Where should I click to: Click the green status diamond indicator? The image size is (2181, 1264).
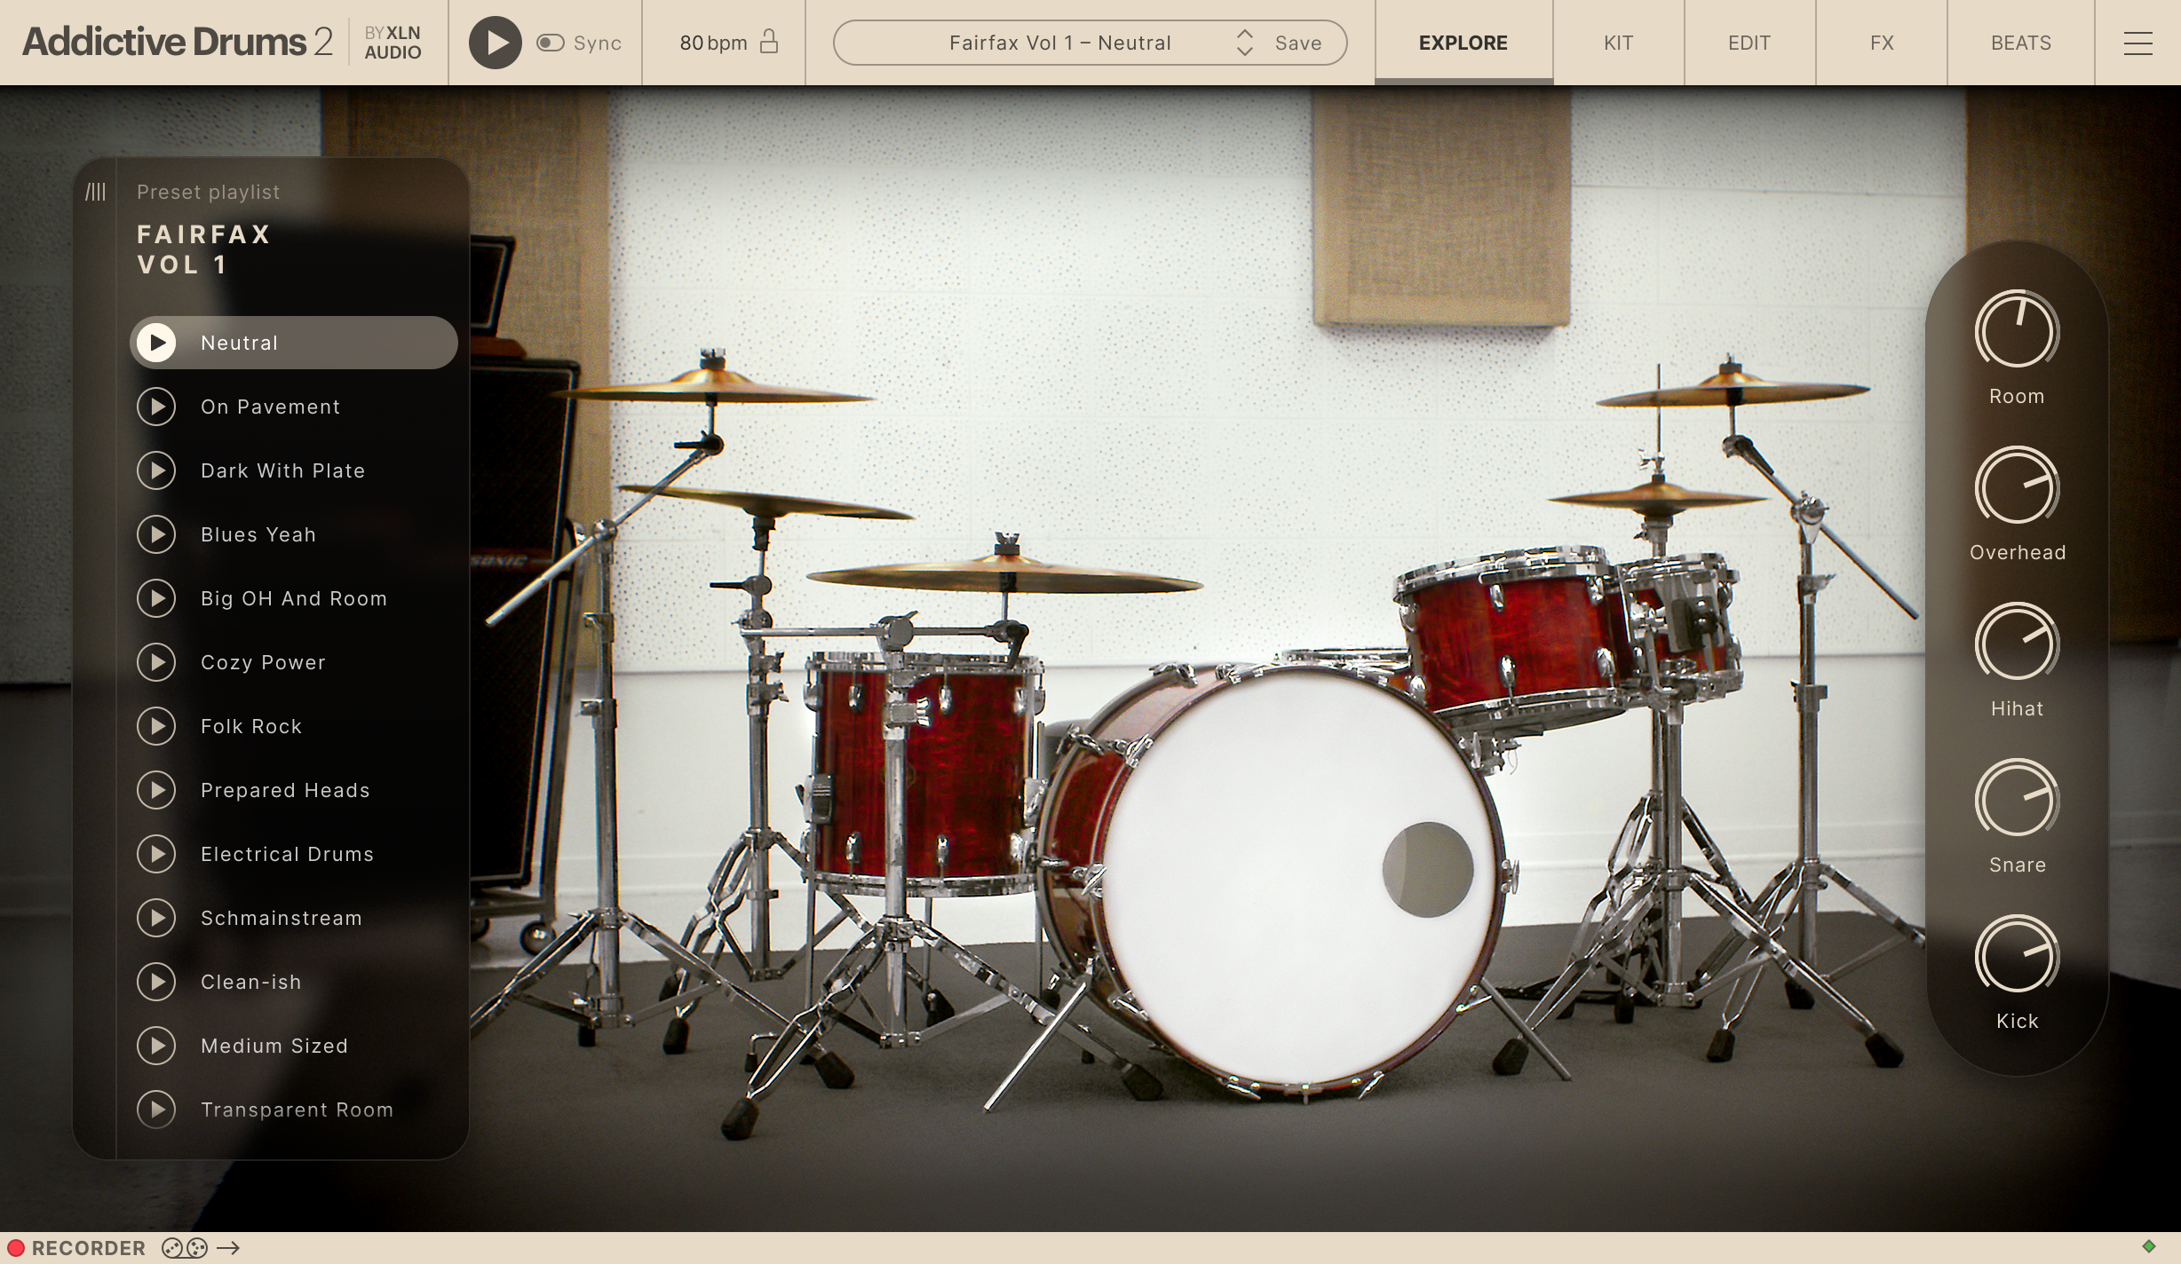[x=2148, y=1246]
